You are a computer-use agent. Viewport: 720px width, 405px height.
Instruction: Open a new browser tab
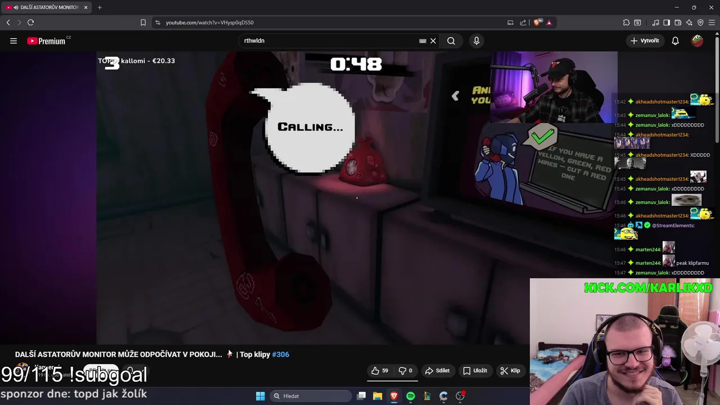pyautogui.click(x=100, y=7)
